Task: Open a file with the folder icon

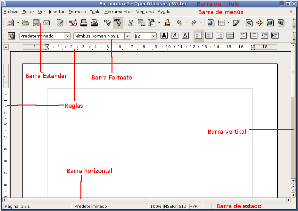Action: [25, 23]
